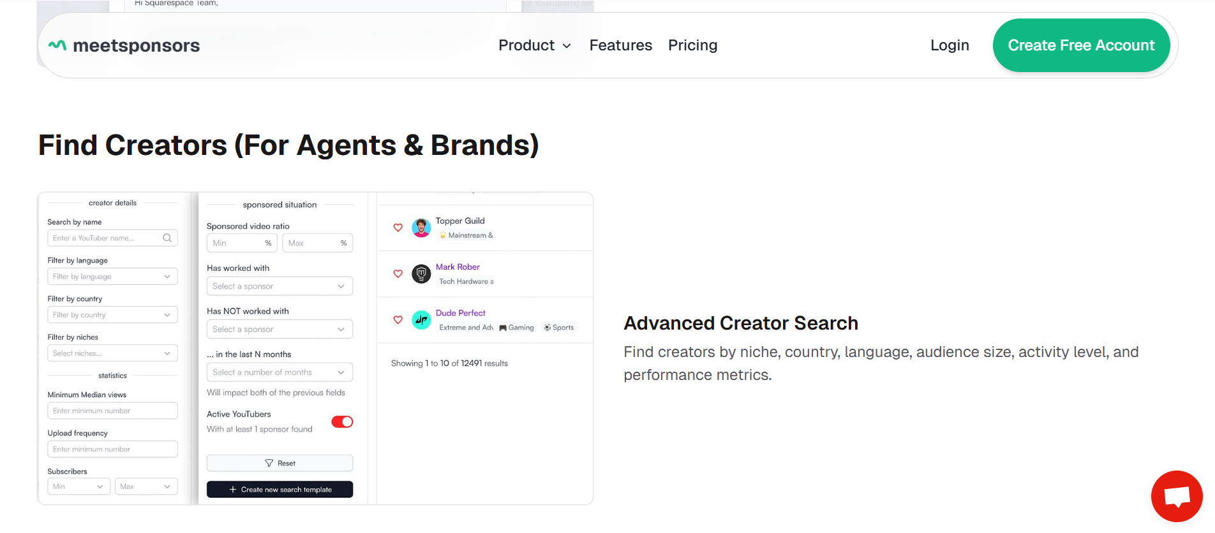Click the Create Free Account button
Screen dimensions: 1215x533
click(1081, 45)
